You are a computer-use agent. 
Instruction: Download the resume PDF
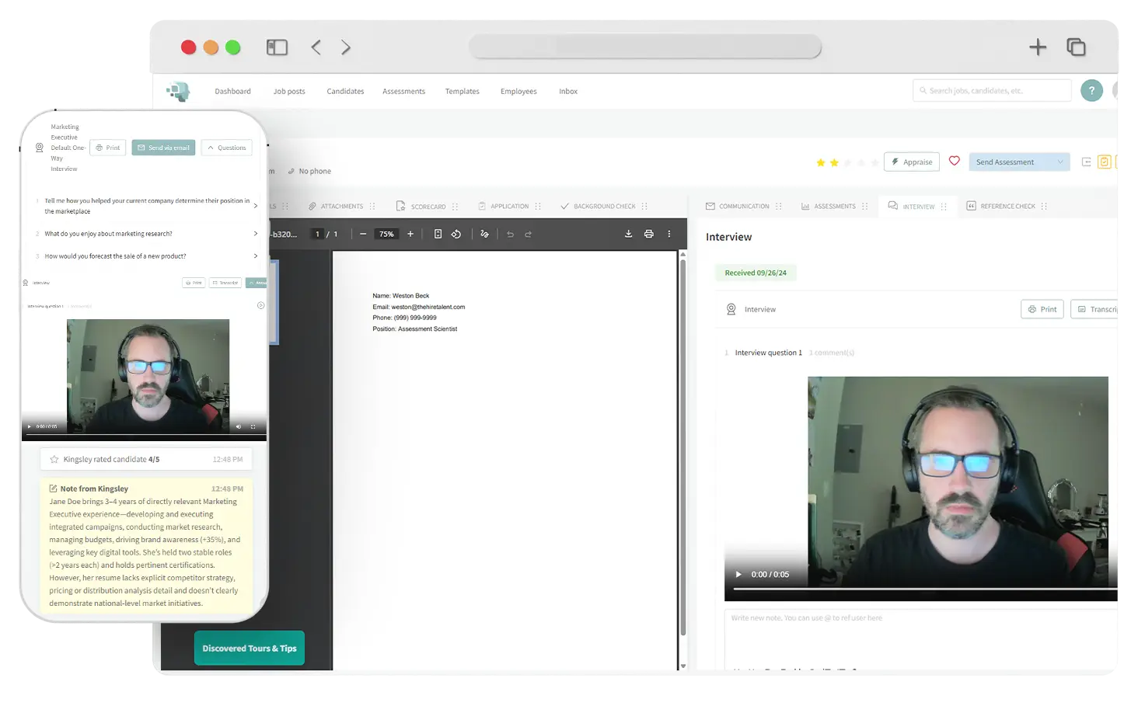pos(628,234)
